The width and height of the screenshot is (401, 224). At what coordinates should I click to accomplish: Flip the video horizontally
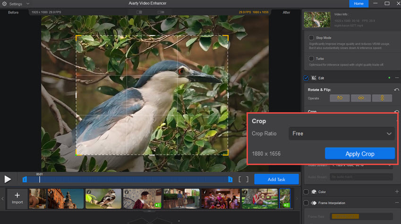coord(361,98)
